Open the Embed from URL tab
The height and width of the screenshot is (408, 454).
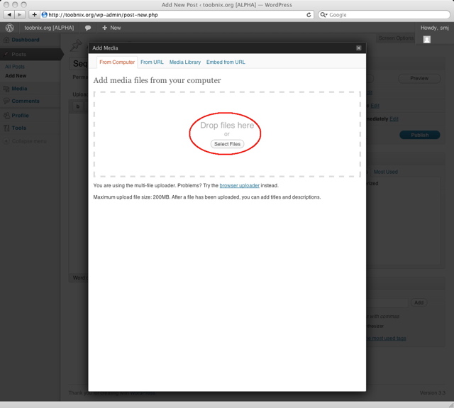pyautogui.click(x=226, y=62)
